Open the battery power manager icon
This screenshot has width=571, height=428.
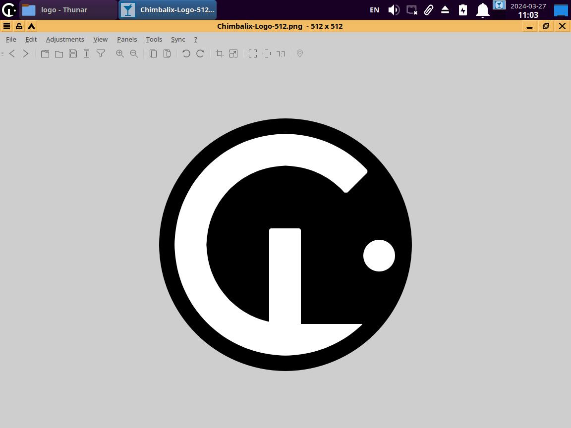[x=463, y=10]
